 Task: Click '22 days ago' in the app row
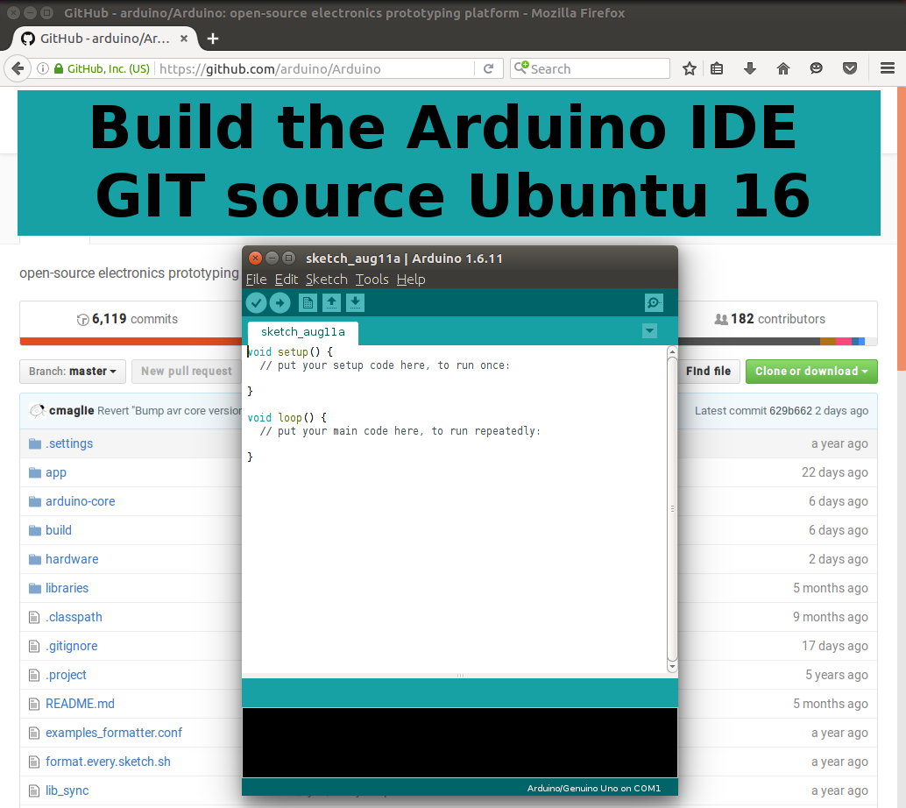[834, 472]
